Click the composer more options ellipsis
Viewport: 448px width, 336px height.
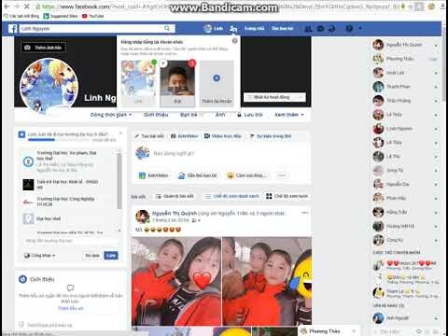(282, 175)
